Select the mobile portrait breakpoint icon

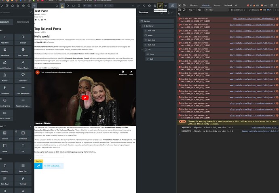pos(79,6)
